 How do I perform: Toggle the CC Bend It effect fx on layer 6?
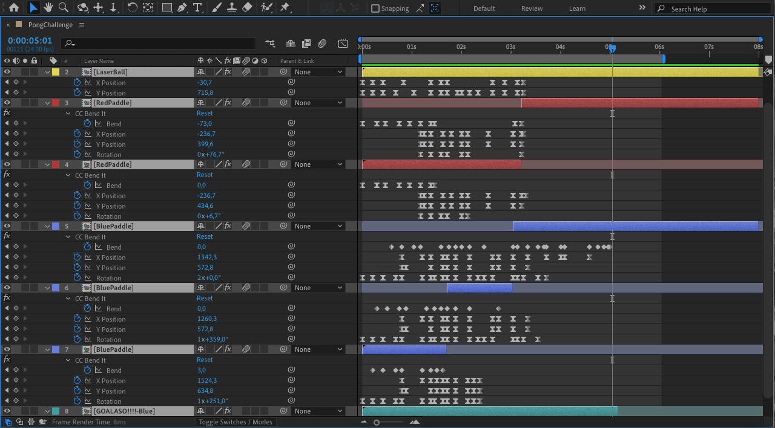(x=7, y=298)
